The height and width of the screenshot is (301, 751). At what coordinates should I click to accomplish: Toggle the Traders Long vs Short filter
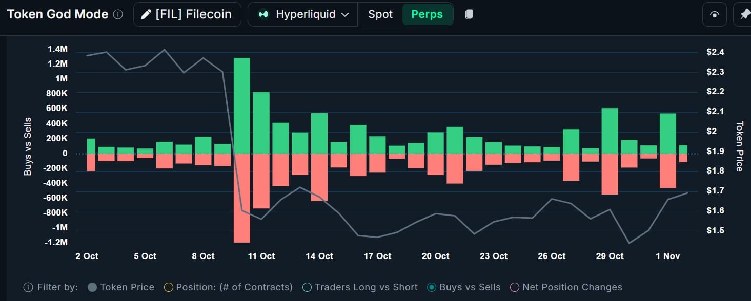307,287
